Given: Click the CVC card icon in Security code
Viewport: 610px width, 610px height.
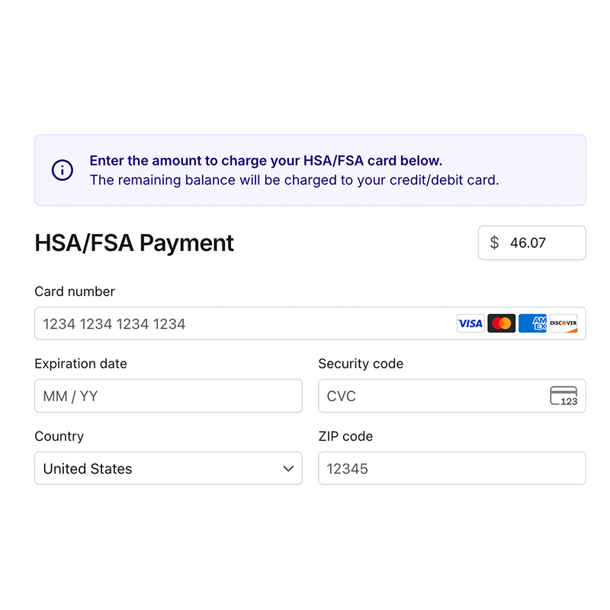Looking at the screenshot, I should coord(563,396).
